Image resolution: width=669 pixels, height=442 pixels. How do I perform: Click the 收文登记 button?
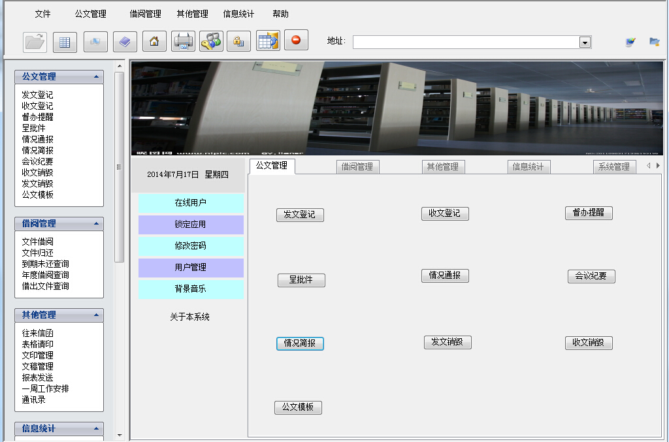click(445, 213)
